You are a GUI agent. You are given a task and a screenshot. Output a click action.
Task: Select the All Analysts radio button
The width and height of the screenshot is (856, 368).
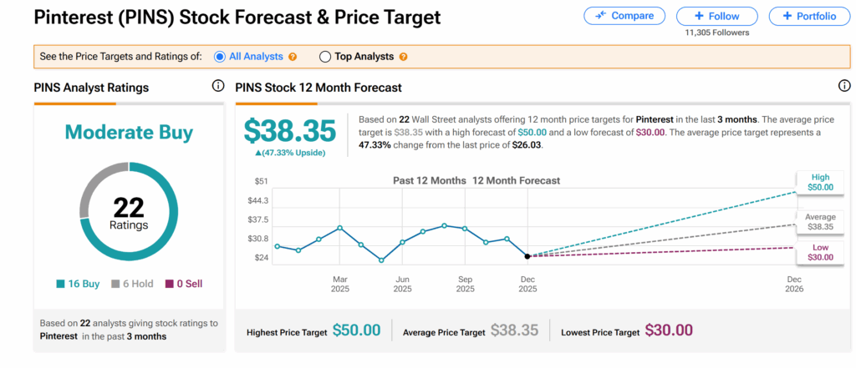click(220, 57)
